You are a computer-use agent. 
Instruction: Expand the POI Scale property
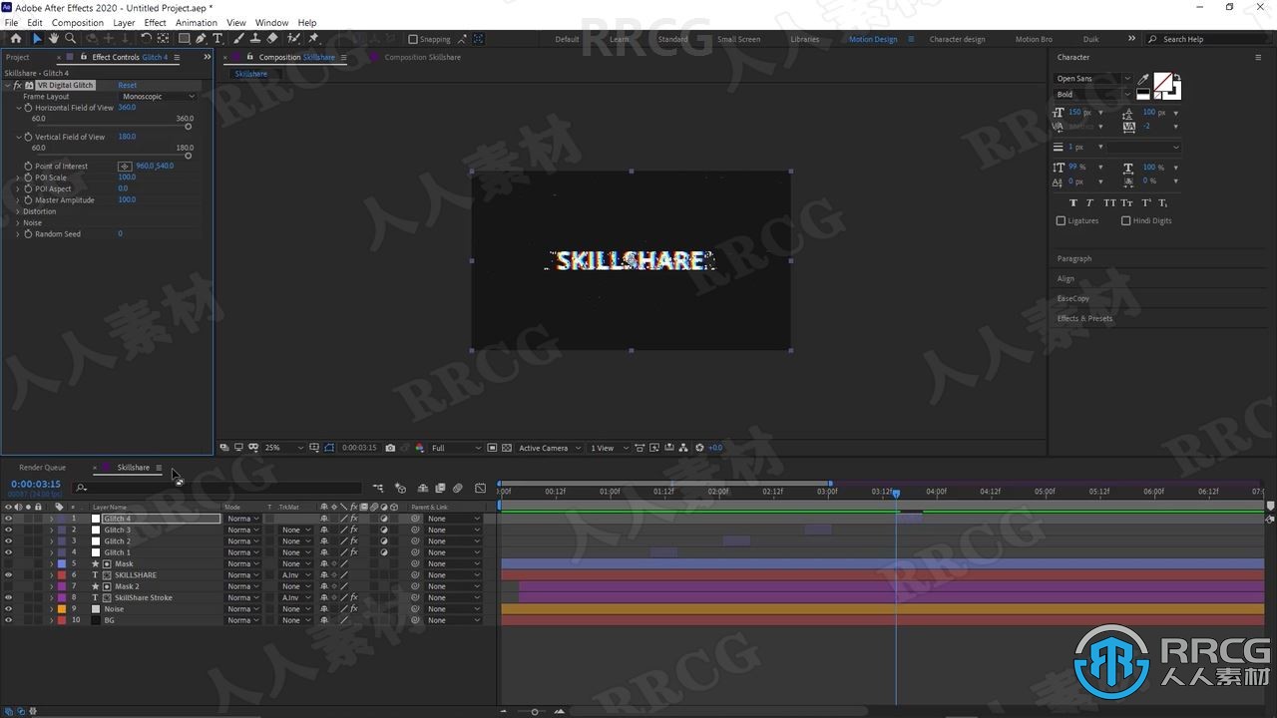point(18,178)
